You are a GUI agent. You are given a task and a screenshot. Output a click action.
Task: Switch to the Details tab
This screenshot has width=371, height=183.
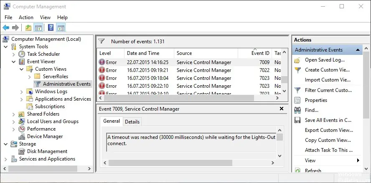coord(132,121)
